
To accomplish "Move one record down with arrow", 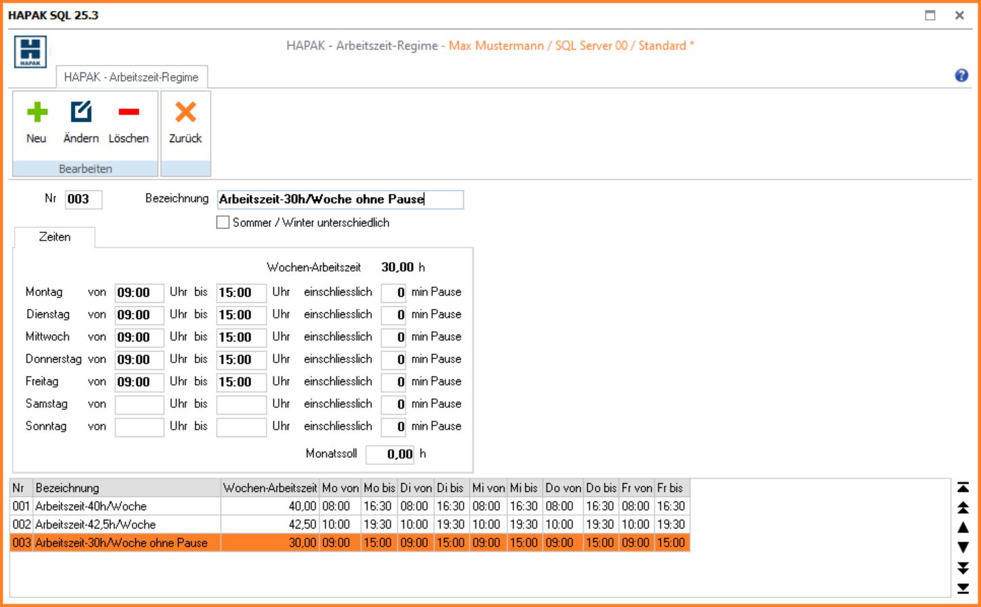I will (x=963, y=547).
